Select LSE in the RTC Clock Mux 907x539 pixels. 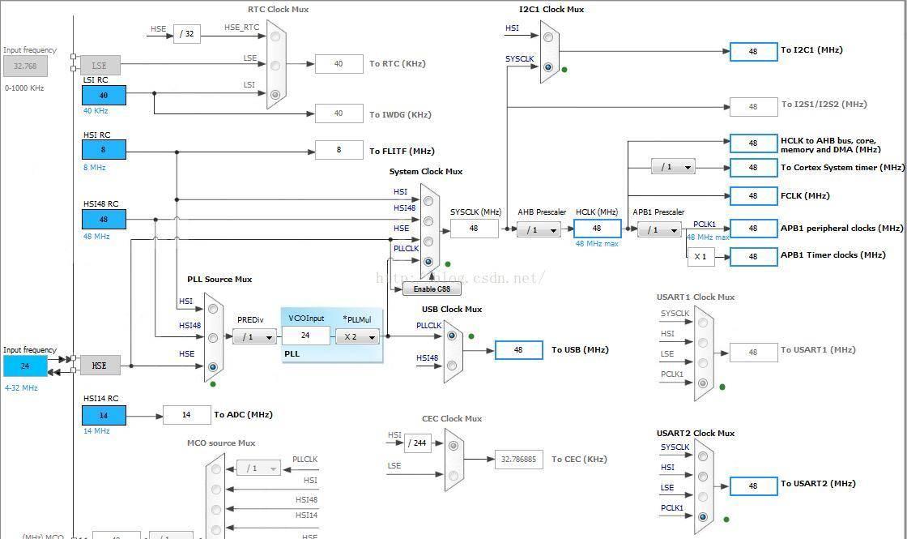275,66
